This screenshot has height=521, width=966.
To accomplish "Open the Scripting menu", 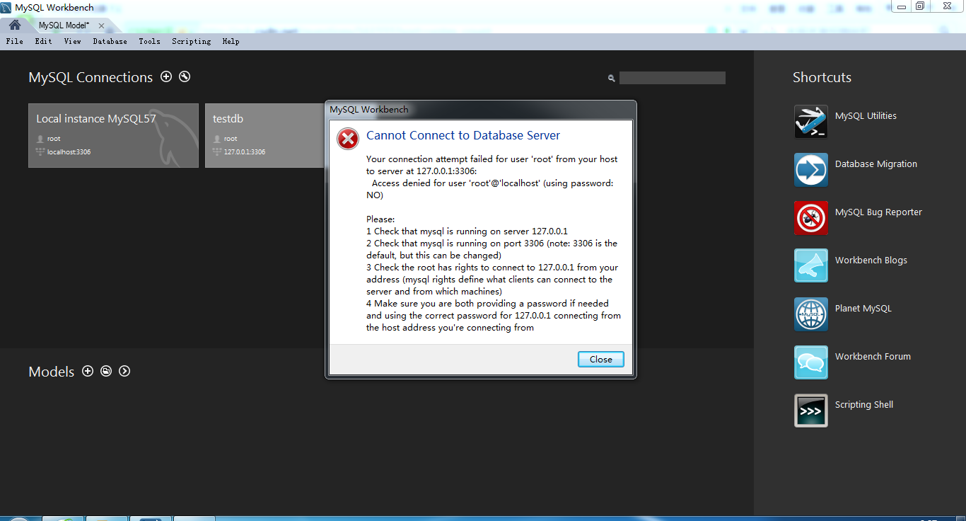I will click(x=191, y=41).
